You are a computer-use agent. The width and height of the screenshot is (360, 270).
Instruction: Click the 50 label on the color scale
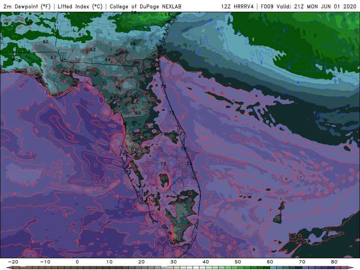coord(238,262)
